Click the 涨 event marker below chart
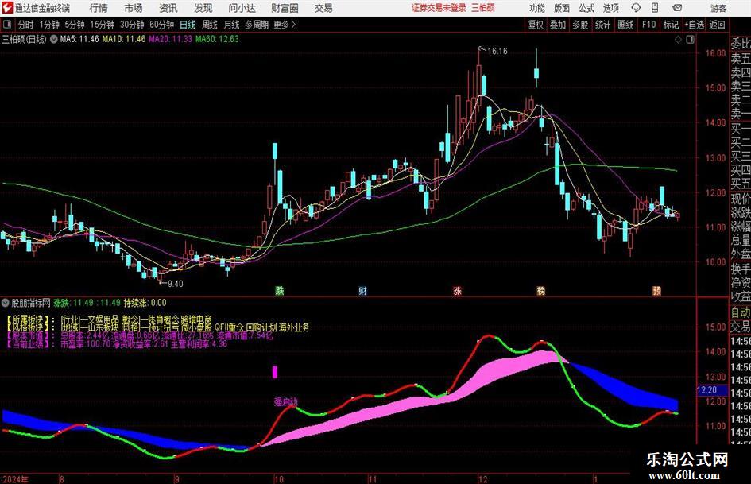The height and width of the screenshot is (484, 751). pos(458,290)
